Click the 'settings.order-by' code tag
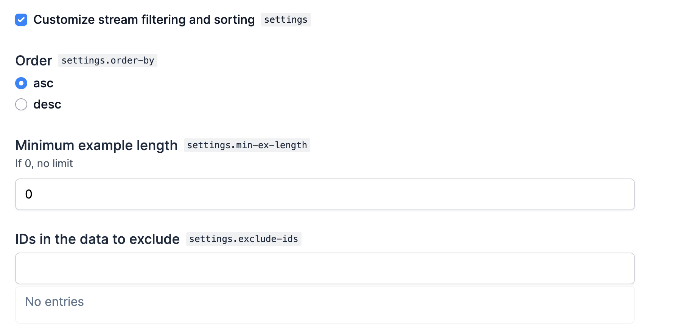This screenshot has height=335, width=681. (107, 60)
